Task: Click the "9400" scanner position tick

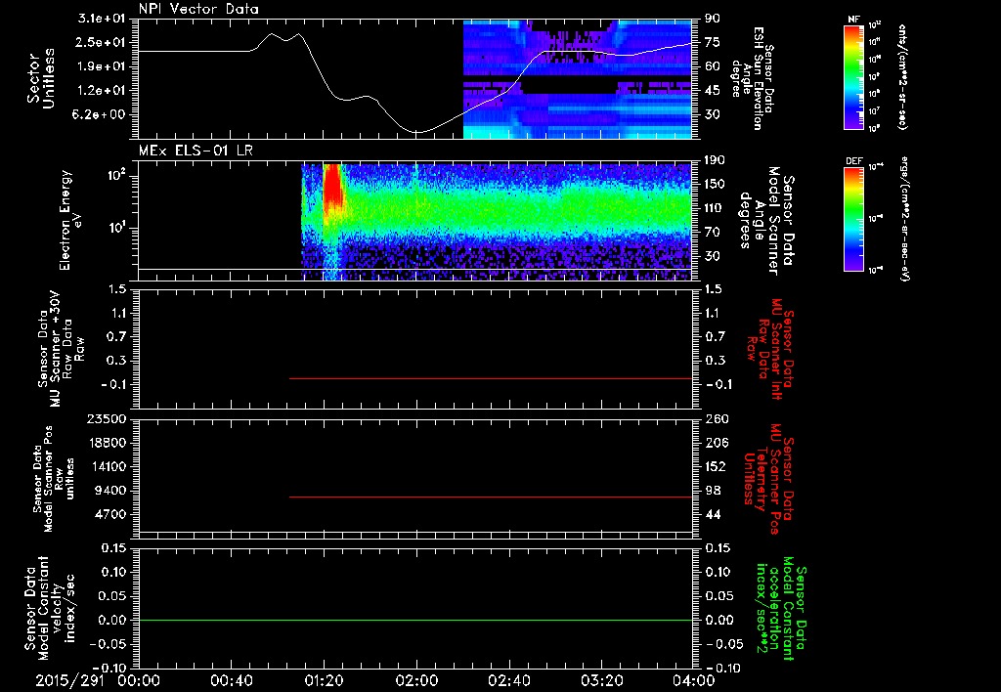Action: [109, 491]
